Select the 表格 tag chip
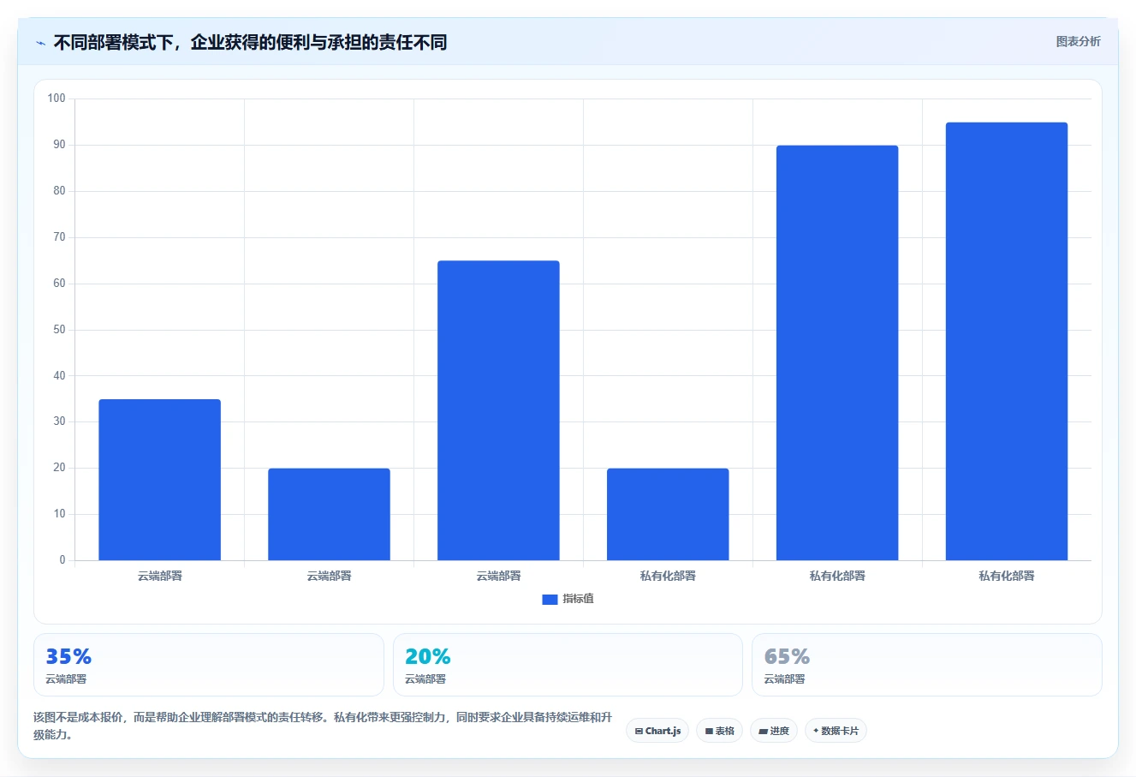The image size is (1136, 777). [x=720, y=731]
